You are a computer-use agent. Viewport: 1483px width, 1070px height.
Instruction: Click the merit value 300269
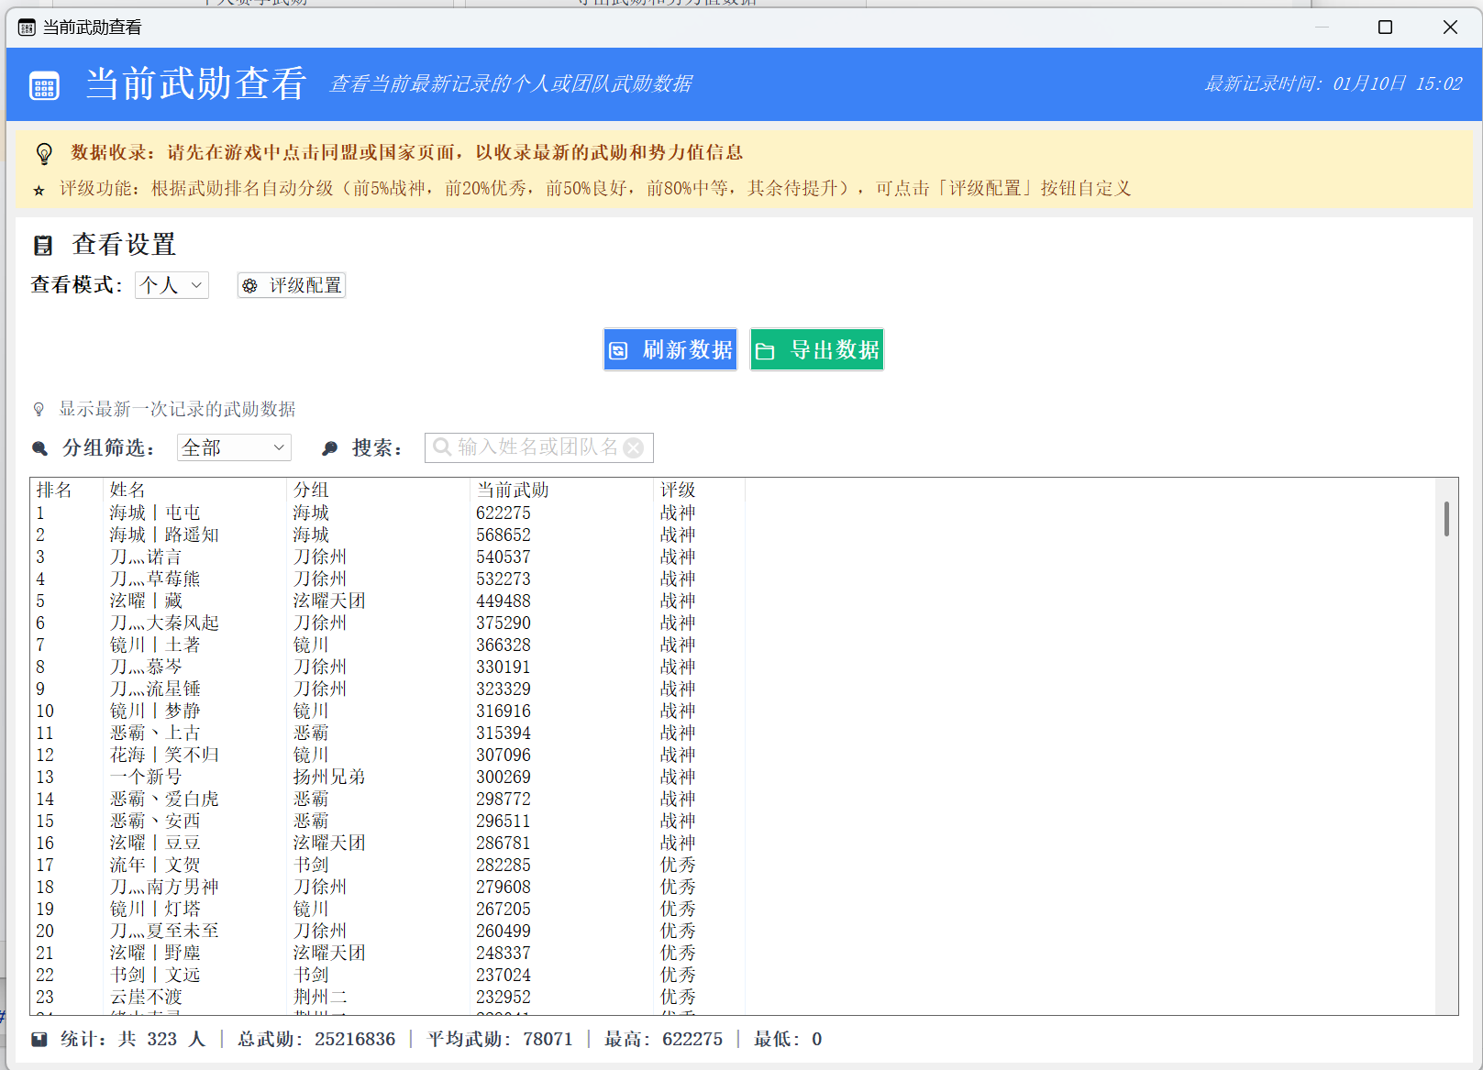pos(504,777)
